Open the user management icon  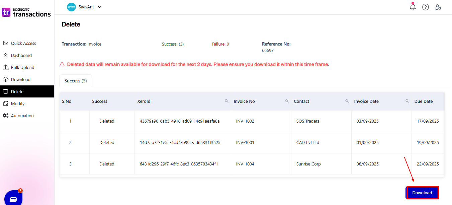(x=438, y=7)
